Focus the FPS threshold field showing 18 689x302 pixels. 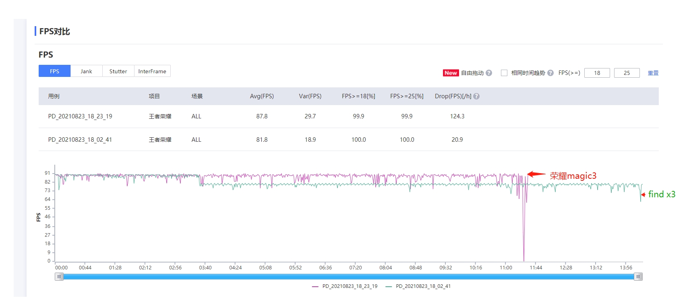[x=597, y=73]
